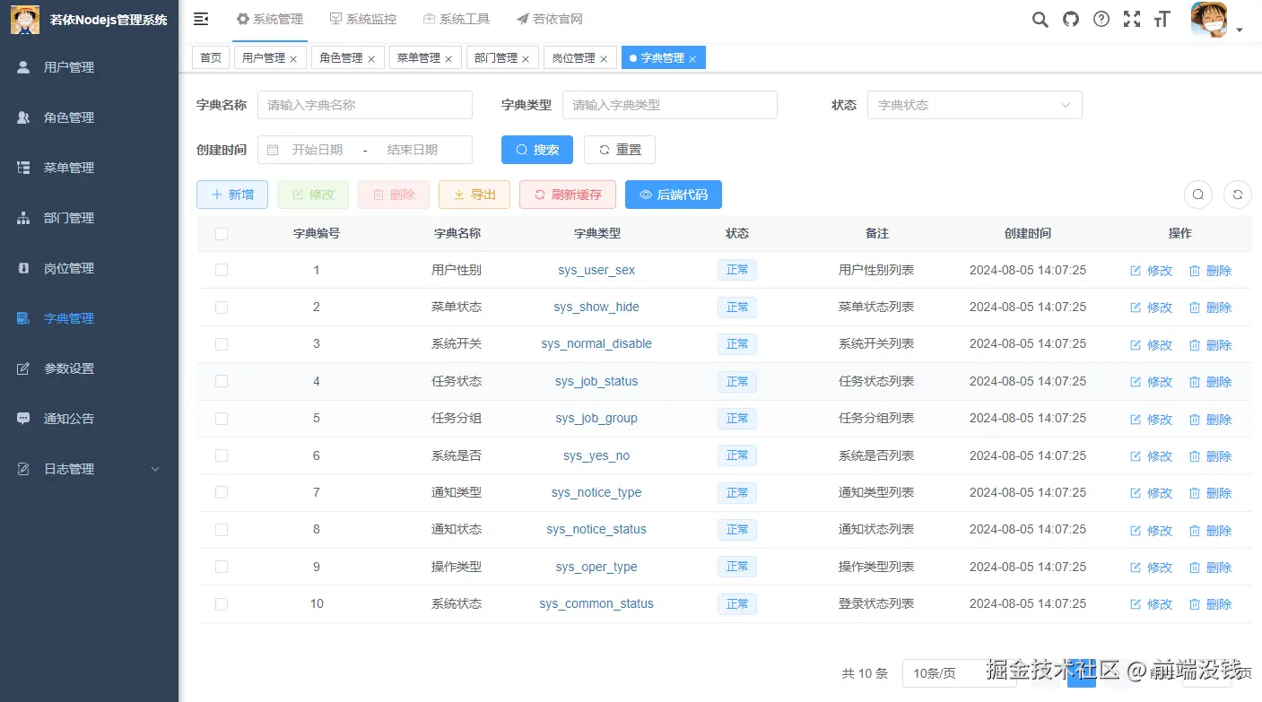This screenshot has width=1262, height=702.
Task: Open the header search magnifier icon
Action: click(1040, 20)
